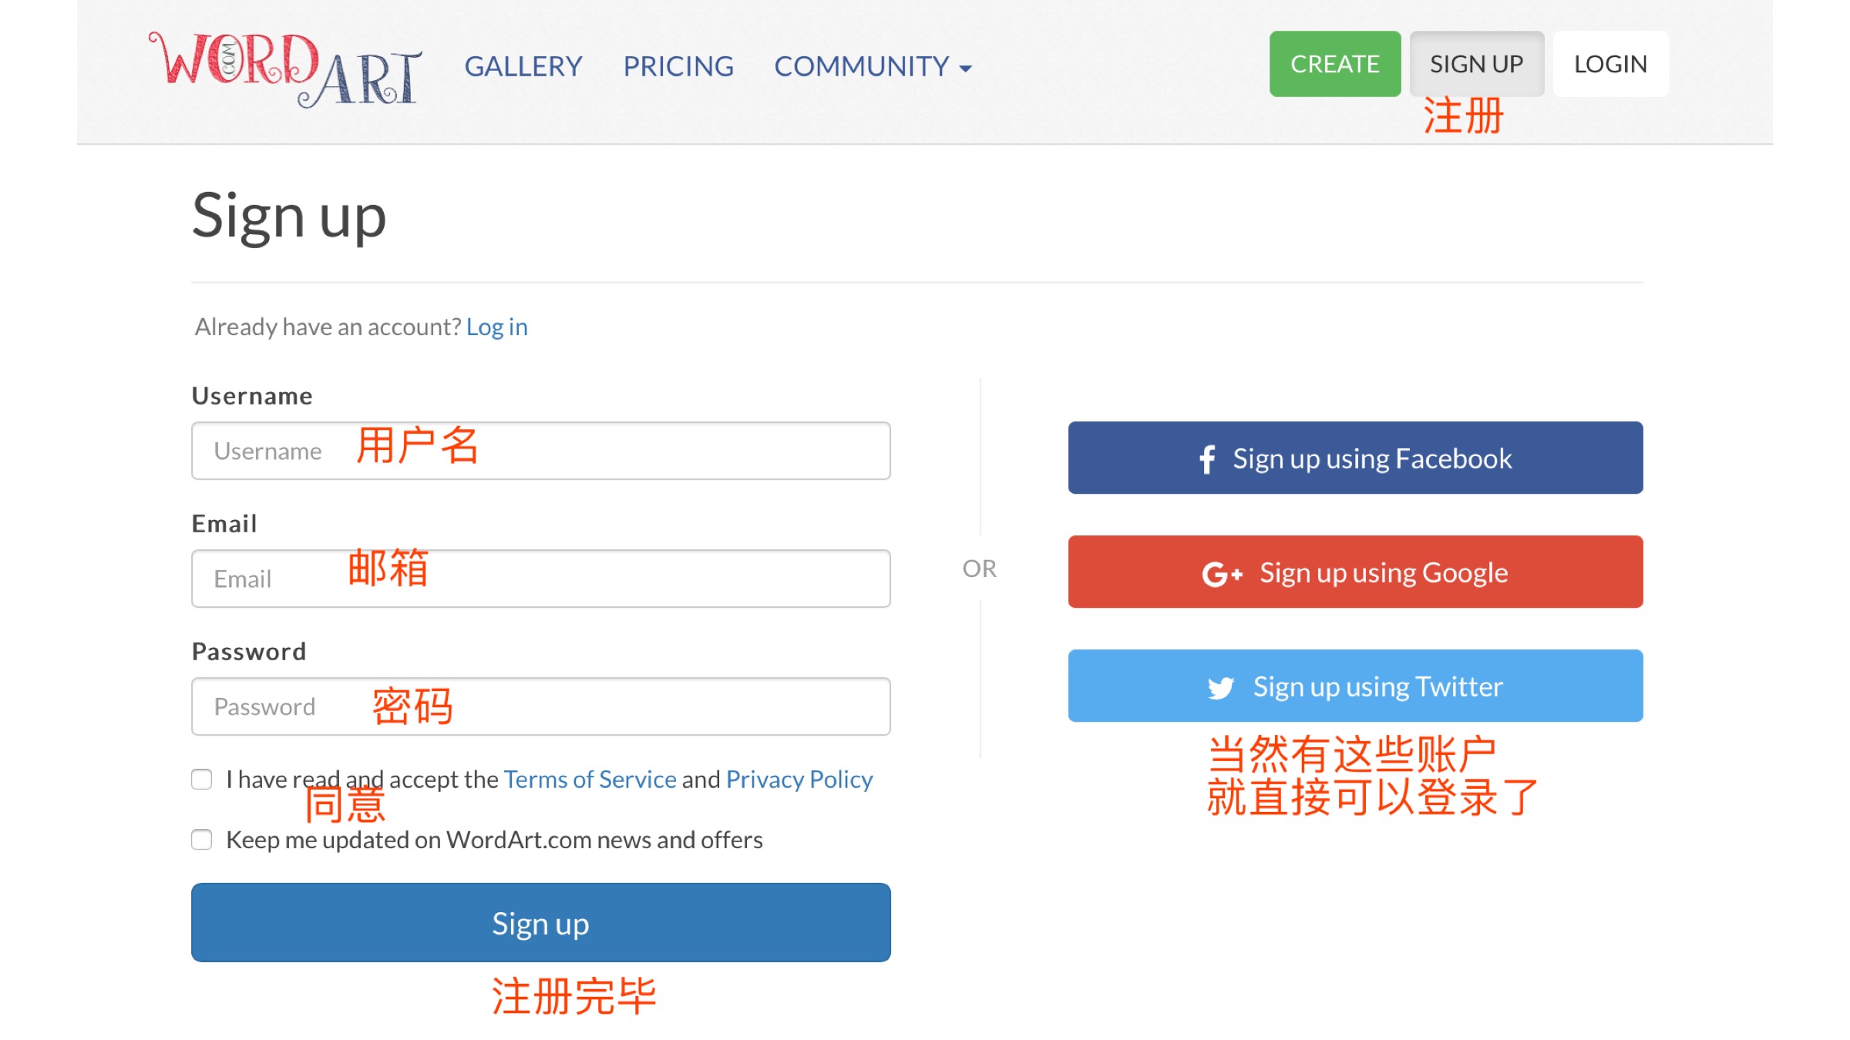Expand the Community dropdown arrow
Viewport: 1850px width, 1040px height.
point(966,69)
